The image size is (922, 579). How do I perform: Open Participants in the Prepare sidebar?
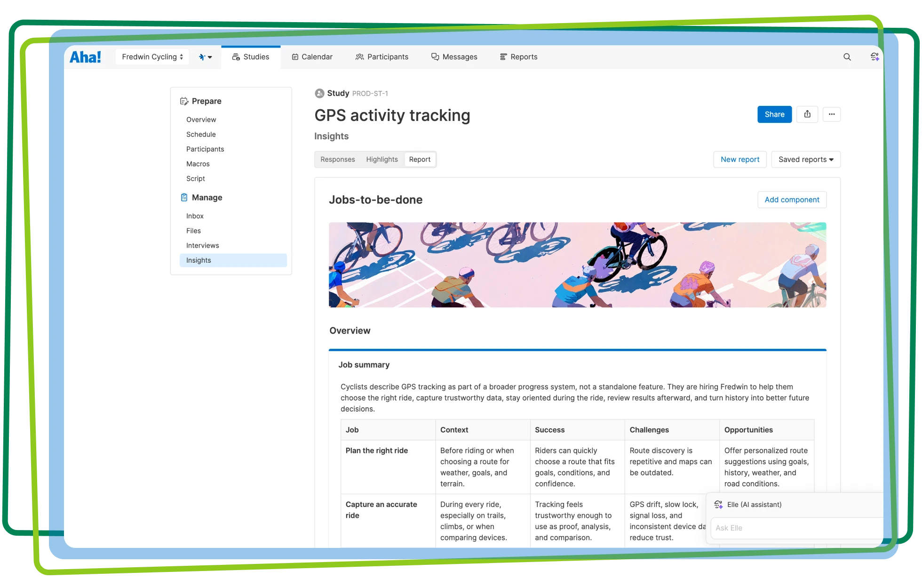pyautogui.click(x=205, y=149)
